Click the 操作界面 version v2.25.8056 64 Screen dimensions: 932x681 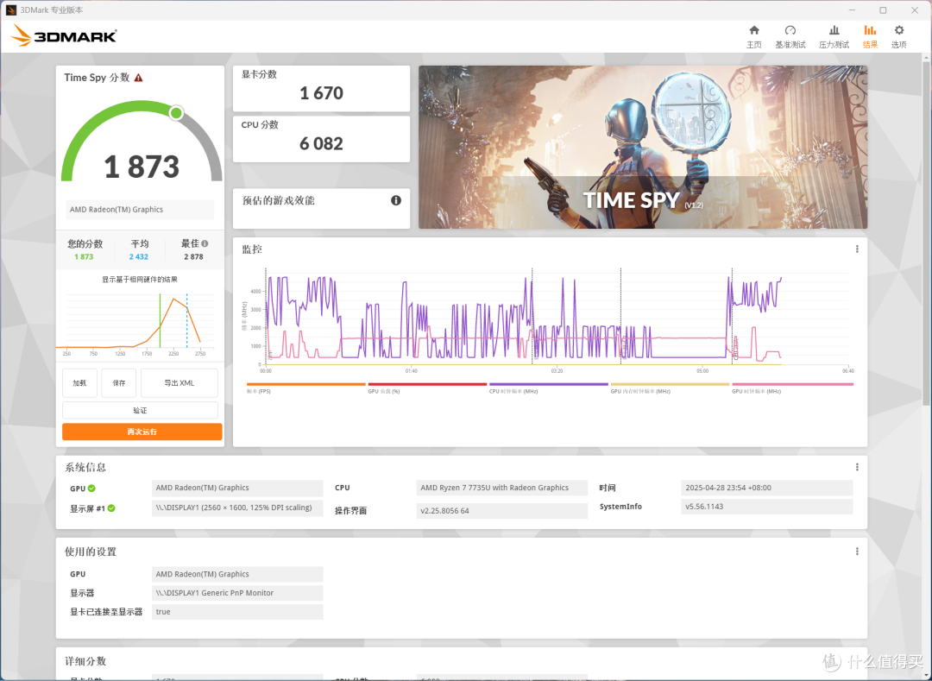(x=501, y=510)
